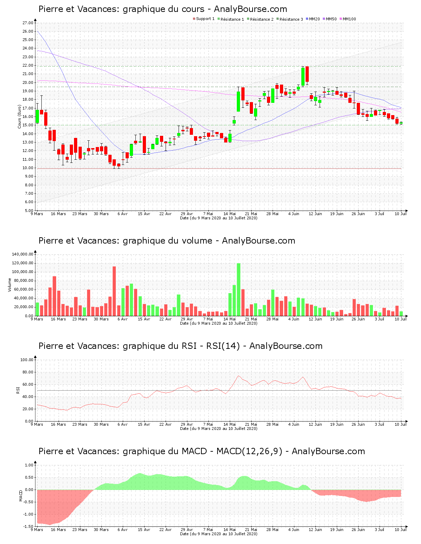Click '14 Mai' on the price chart date axis
This screenshot has width=421, height=544.
click(x=230, y=214)
